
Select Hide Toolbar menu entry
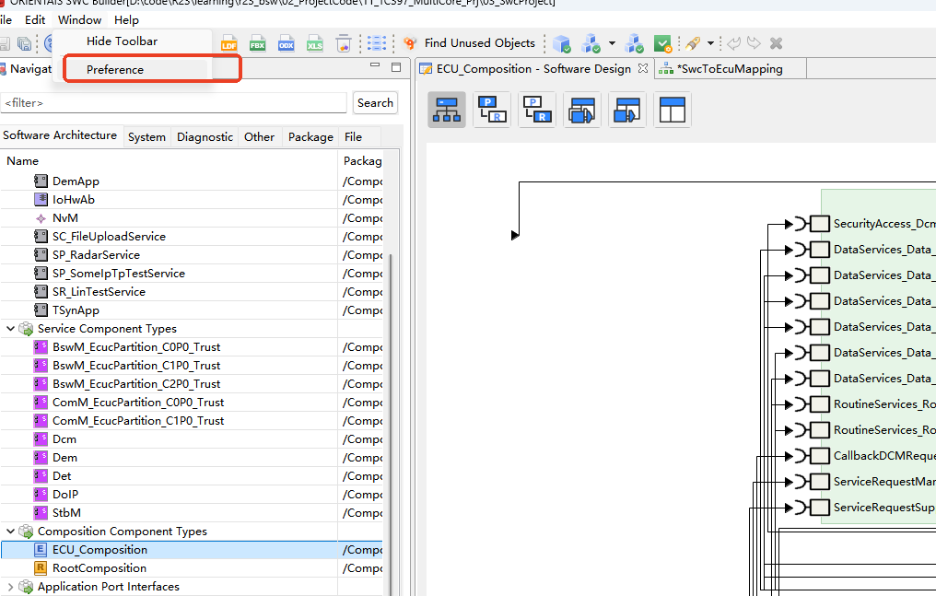pos(122,41)
